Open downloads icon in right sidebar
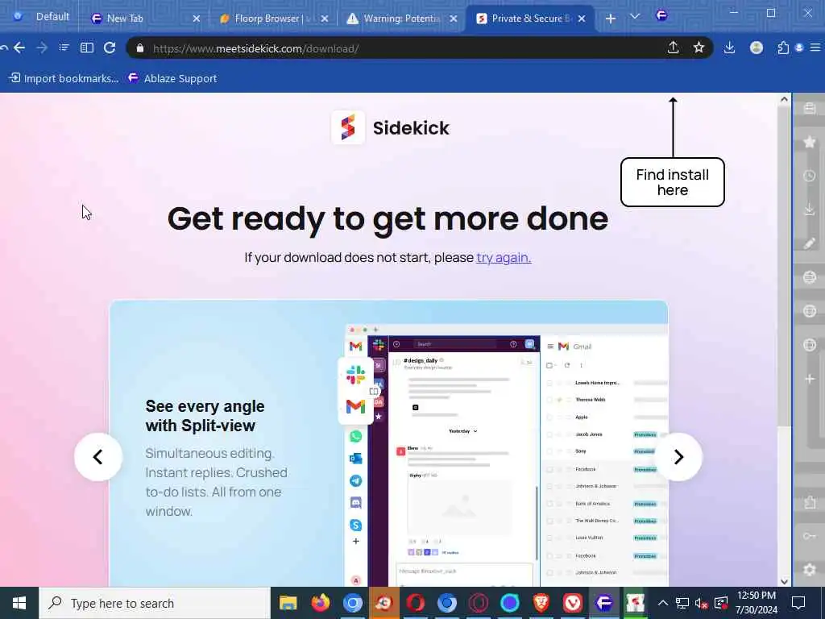 click(x=810, y=210)
